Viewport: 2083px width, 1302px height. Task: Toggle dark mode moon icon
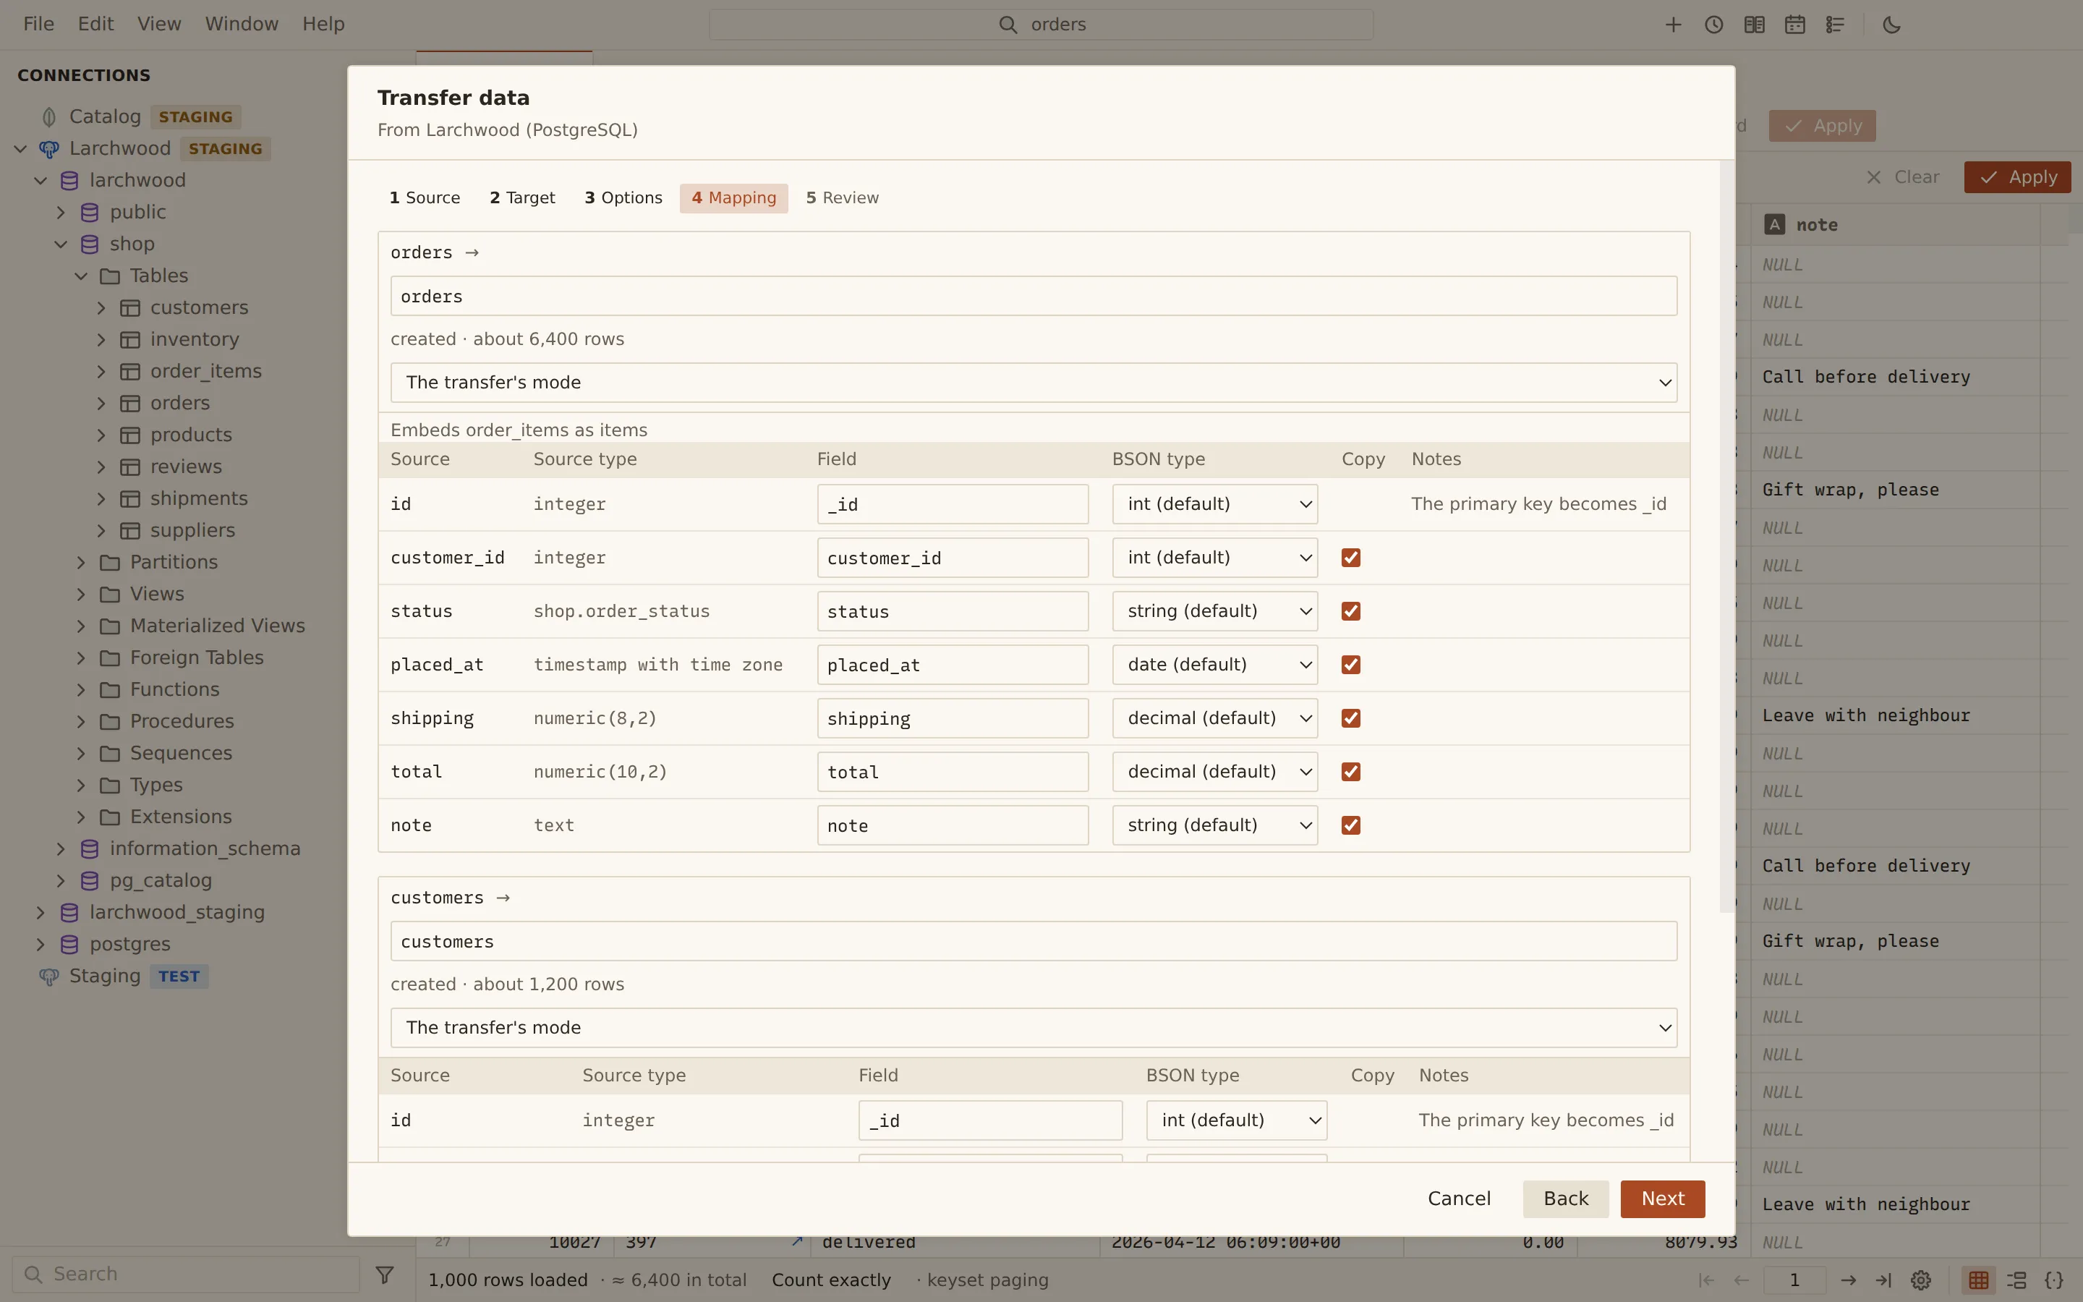(1891, 25)
